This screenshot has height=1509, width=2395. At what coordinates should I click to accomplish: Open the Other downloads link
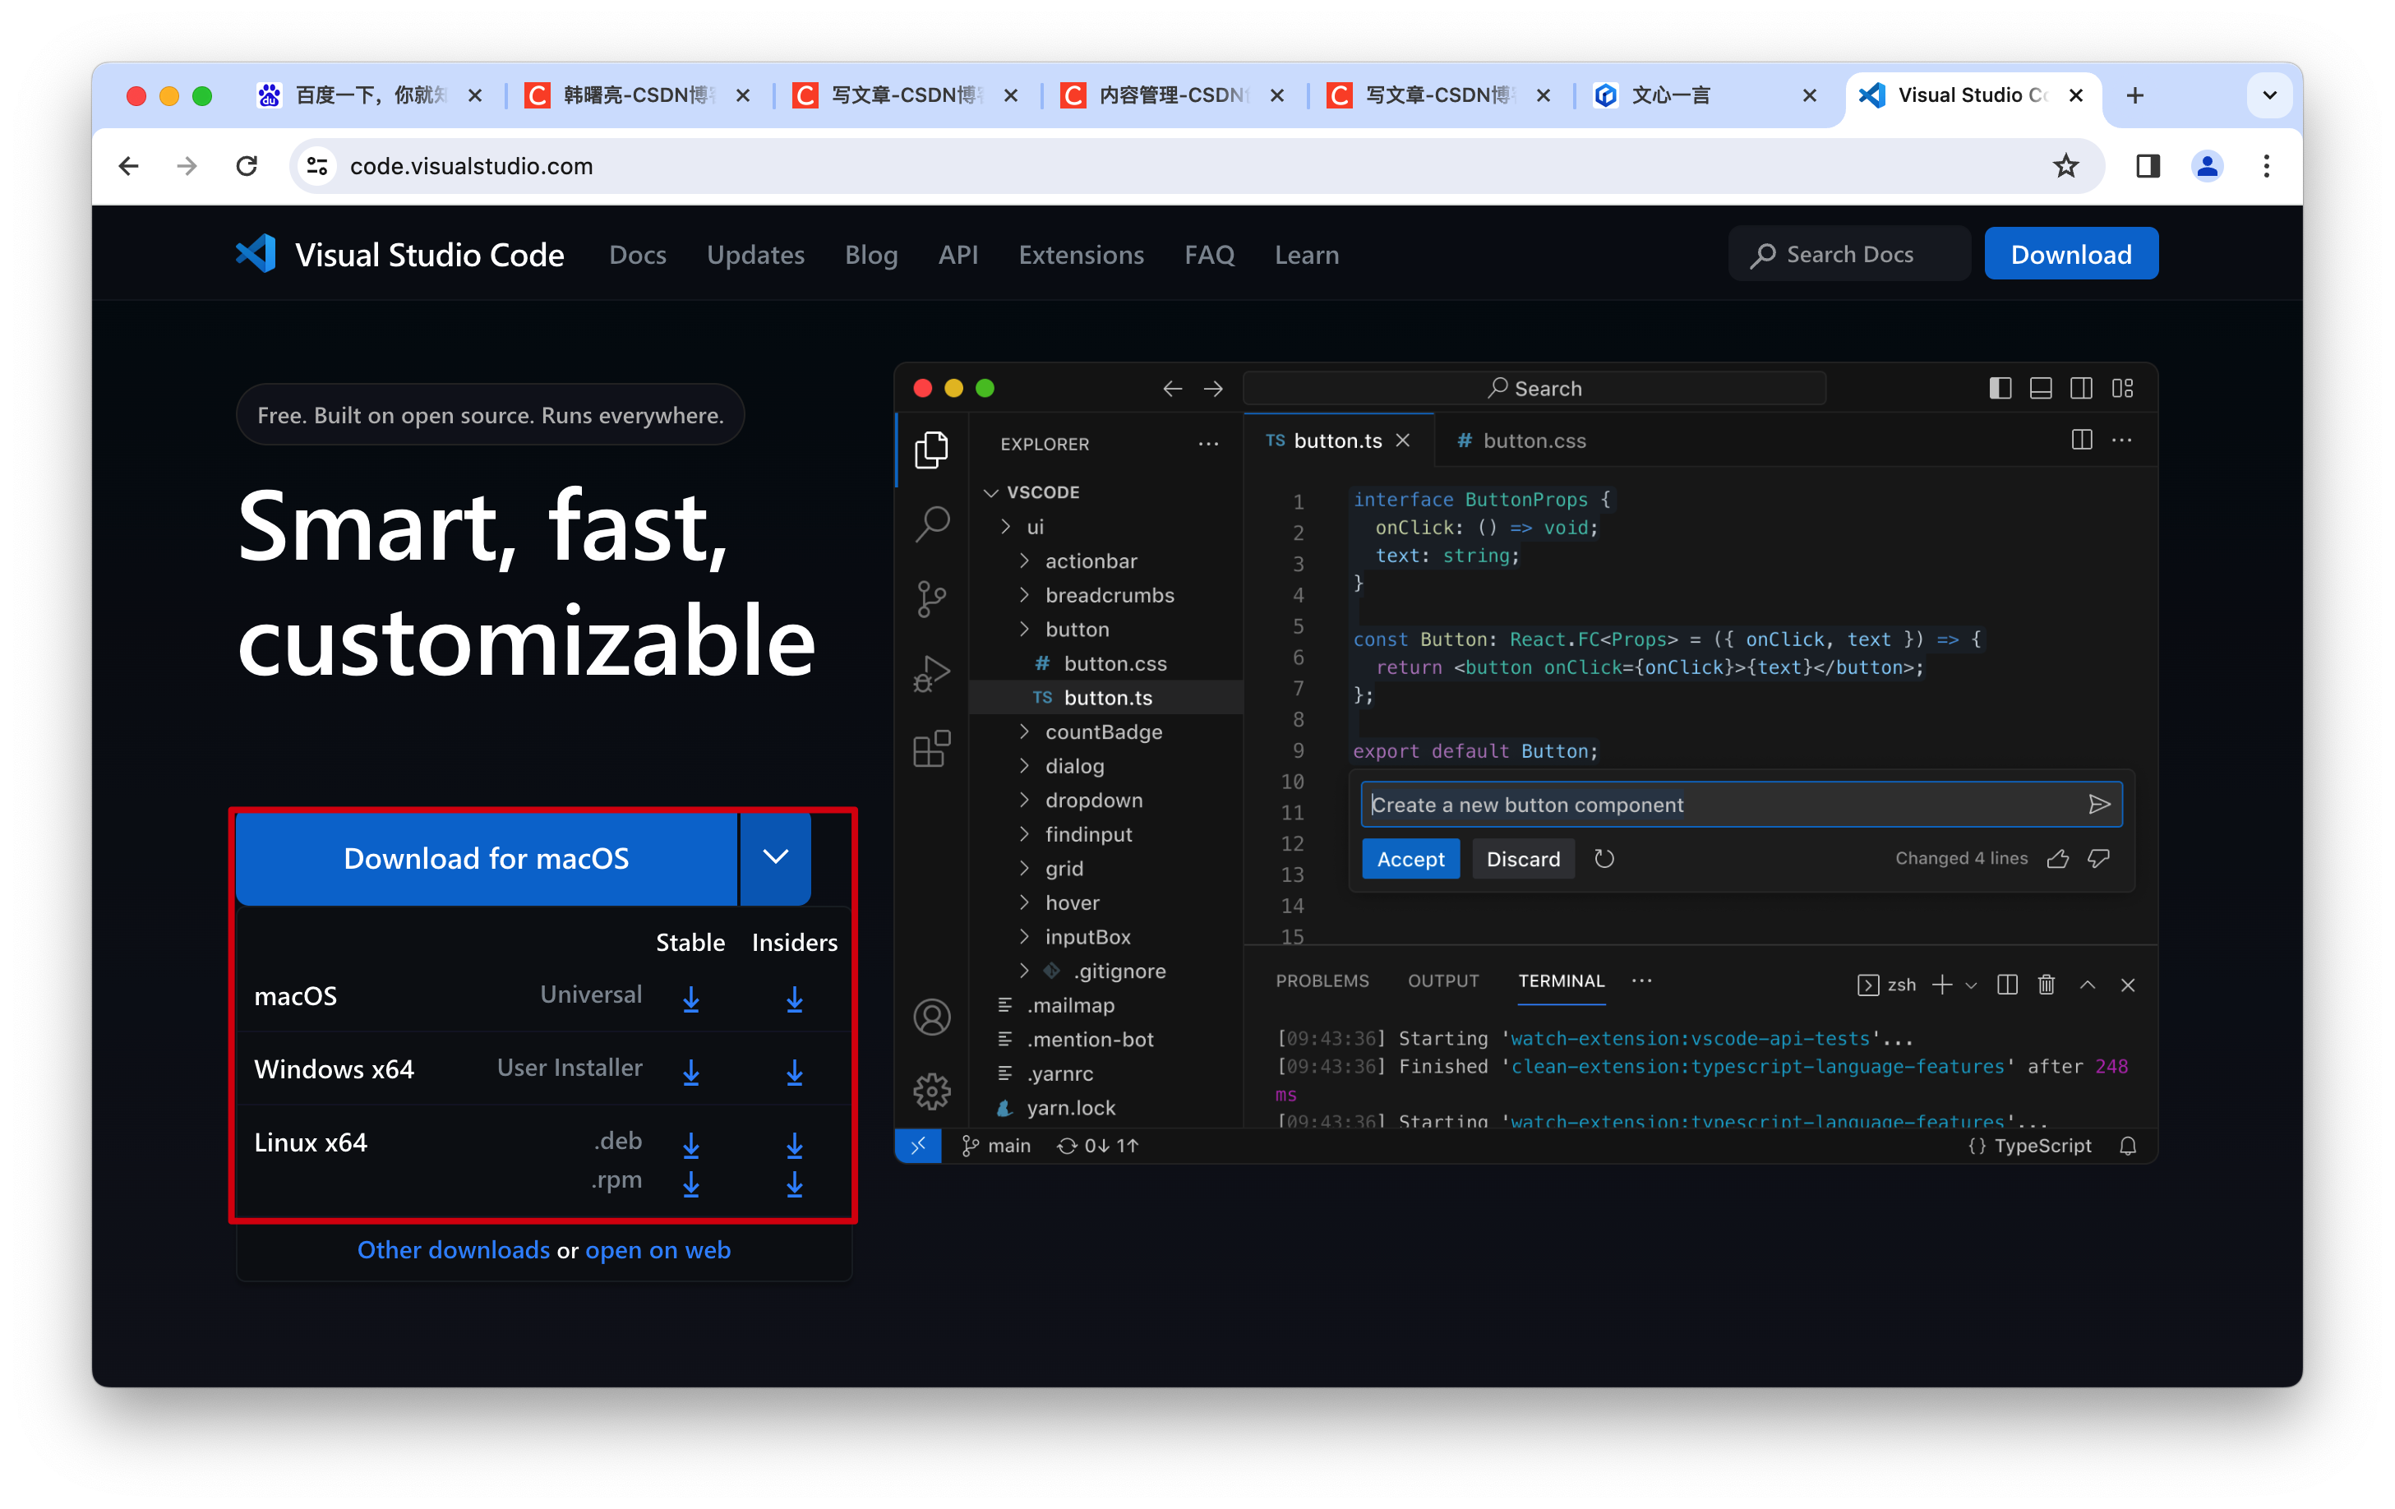[454, 1249]
